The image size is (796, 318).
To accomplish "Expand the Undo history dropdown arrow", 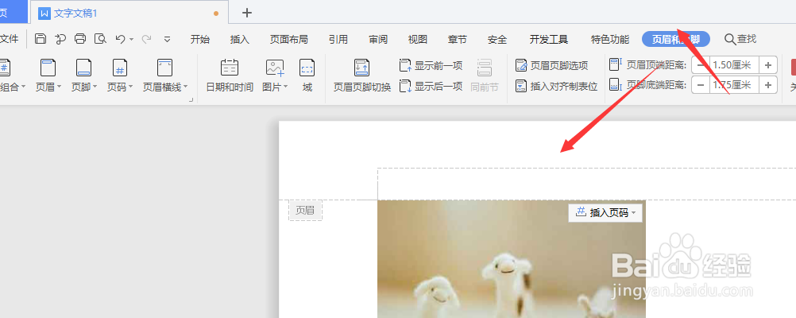I will point(132,39).
